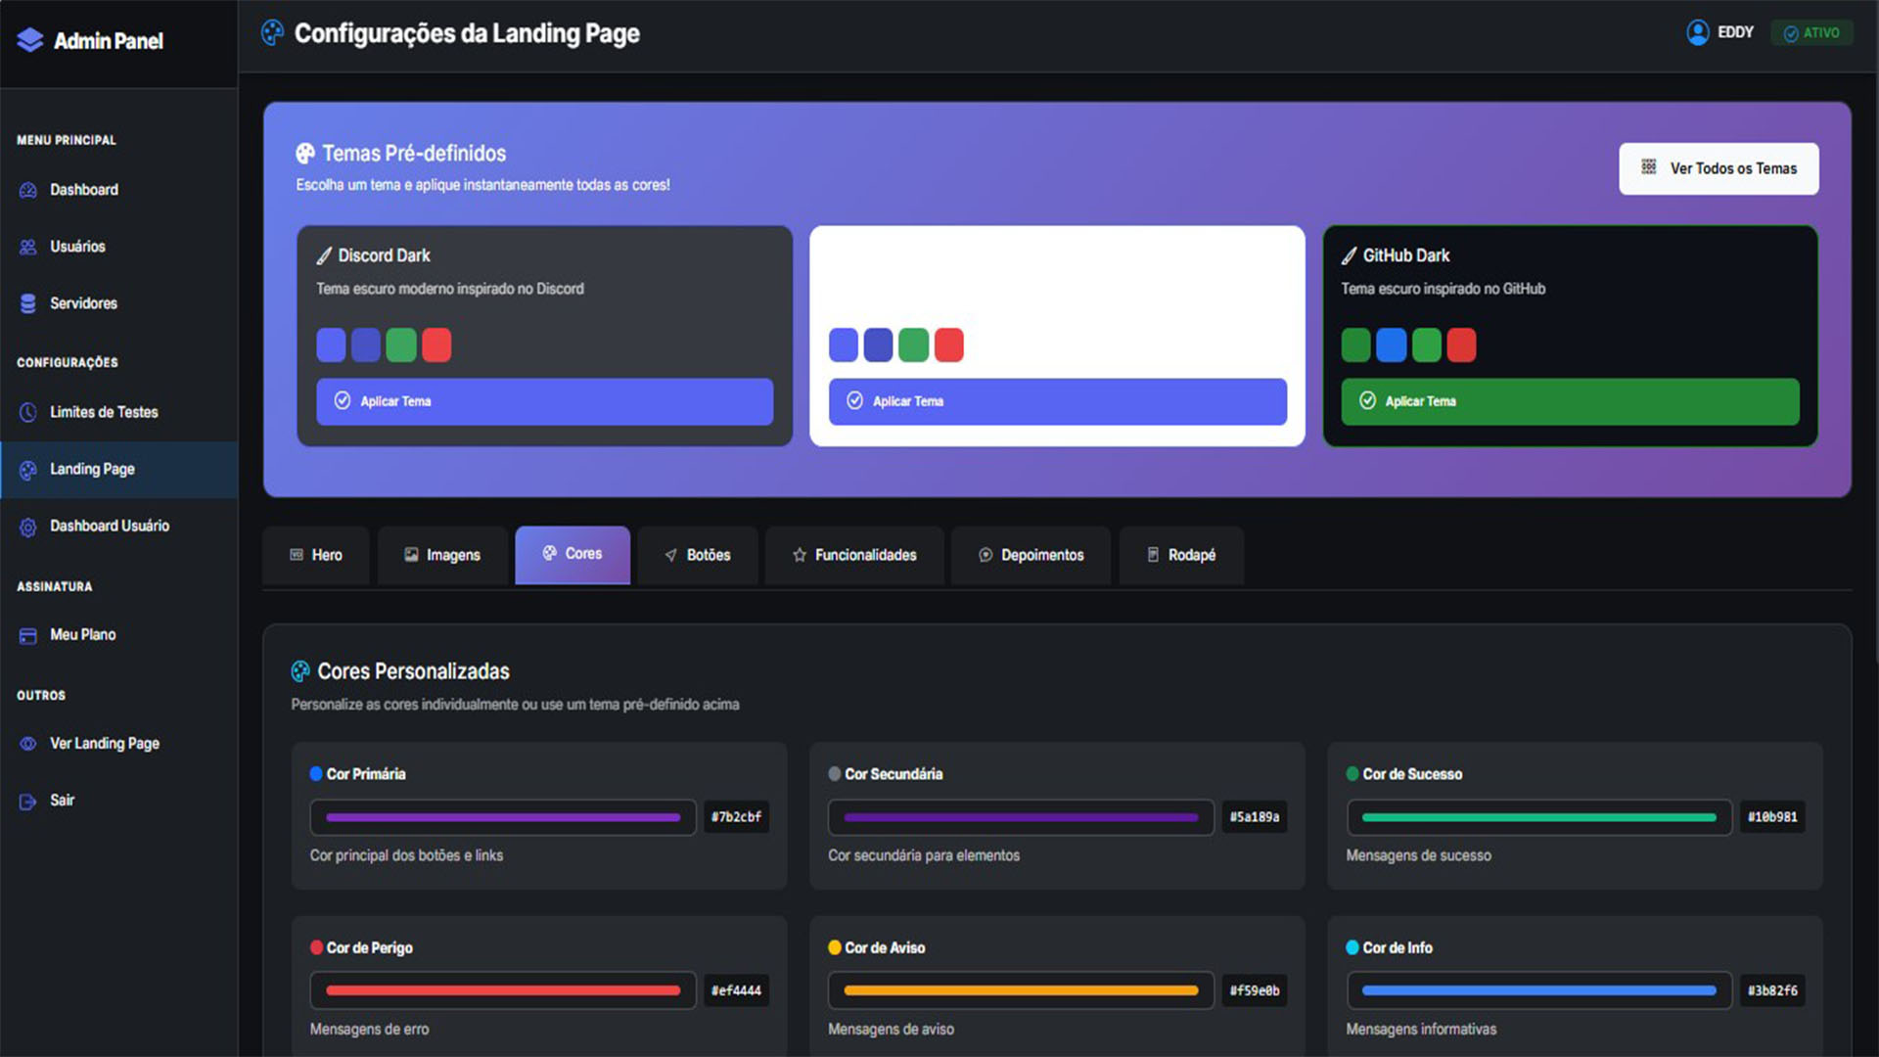The width and height of the screenshot is (1879, 1057).
Task: Click the palette icon next to Temas Pré-definidos
Action: (x=305, y=154)
